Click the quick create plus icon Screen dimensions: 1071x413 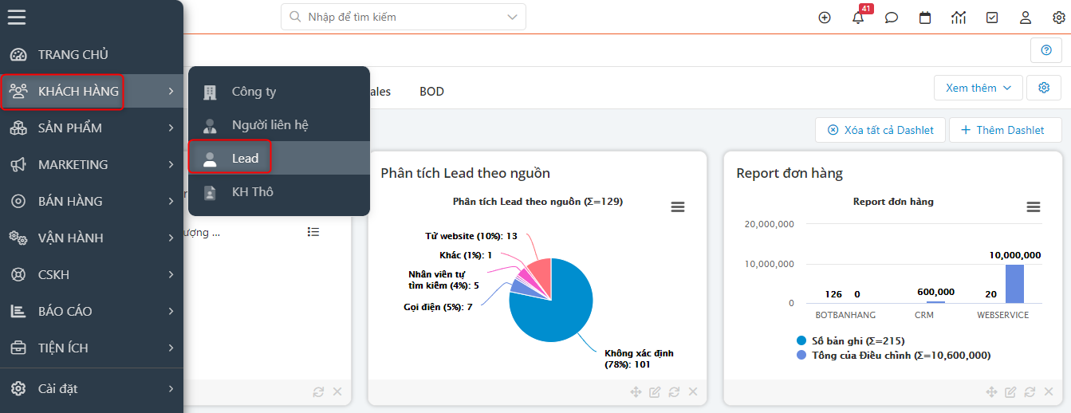[825, 18]
